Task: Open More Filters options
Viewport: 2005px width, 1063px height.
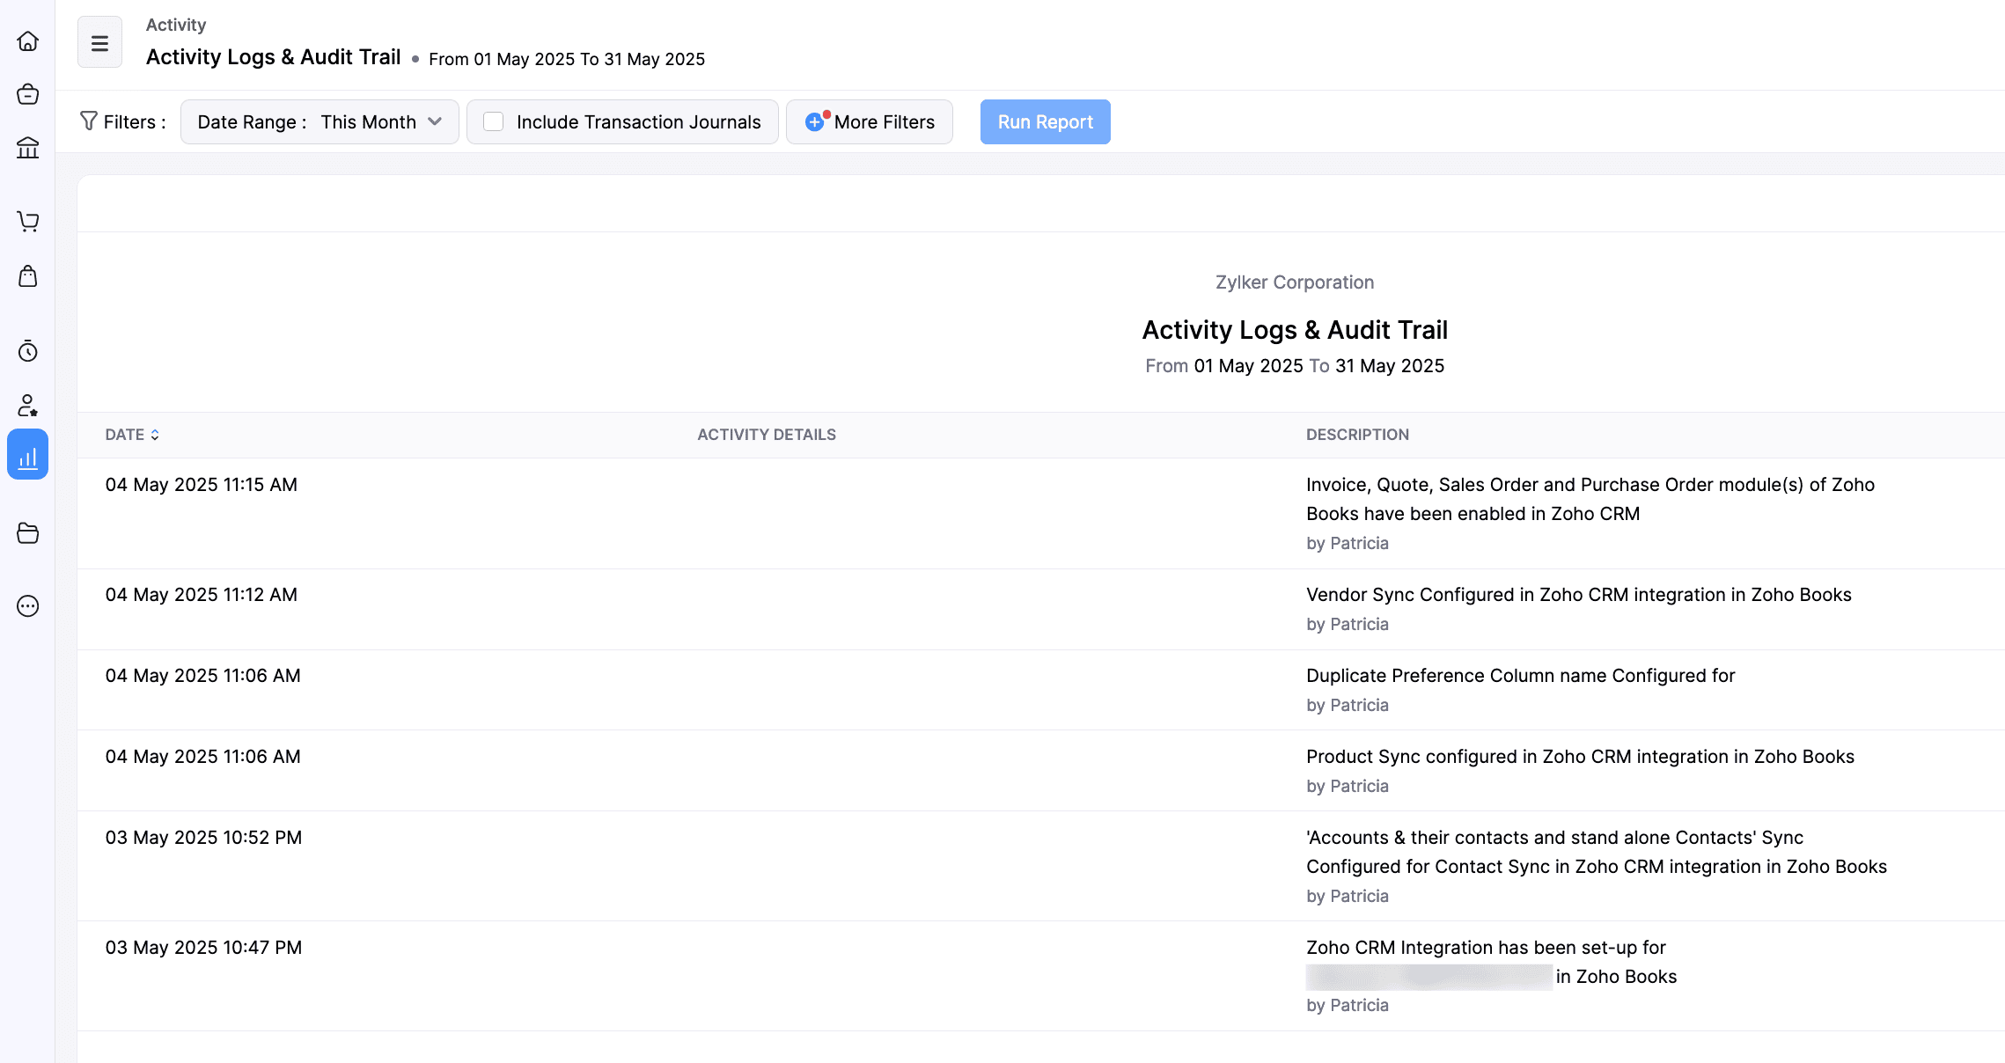Action: click(870, 121)
